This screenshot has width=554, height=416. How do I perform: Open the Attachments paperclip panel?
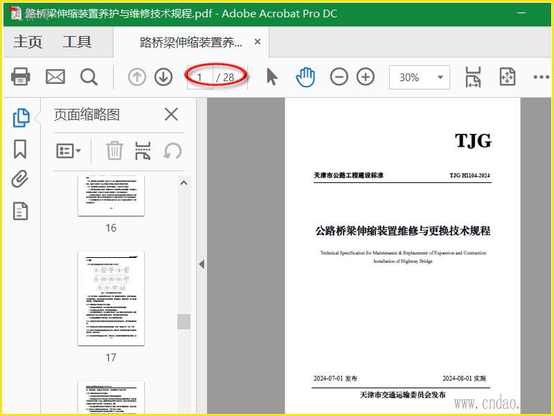click(20, 179)
